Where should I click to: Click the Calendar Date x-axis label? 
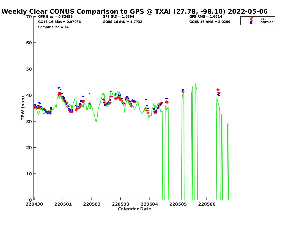click(134, 209)
